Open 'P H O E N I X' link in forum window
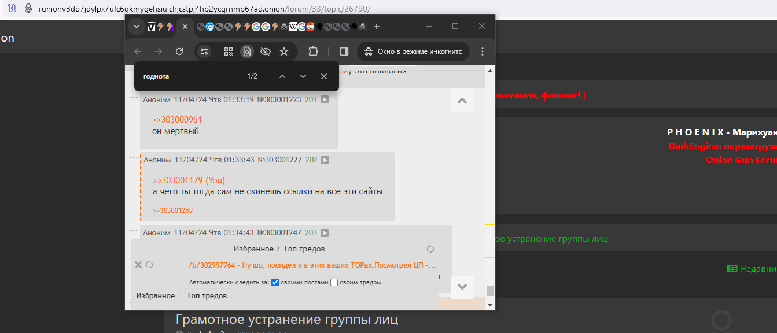777x333 pixels. [x=722, y=132]
